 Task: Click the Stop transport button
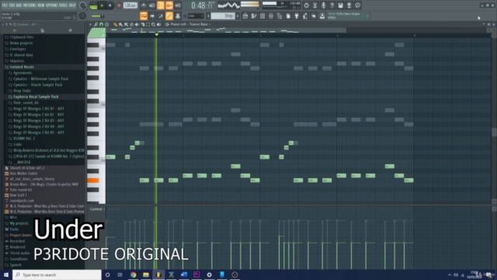pyautogui.click(x=110, y=5)
